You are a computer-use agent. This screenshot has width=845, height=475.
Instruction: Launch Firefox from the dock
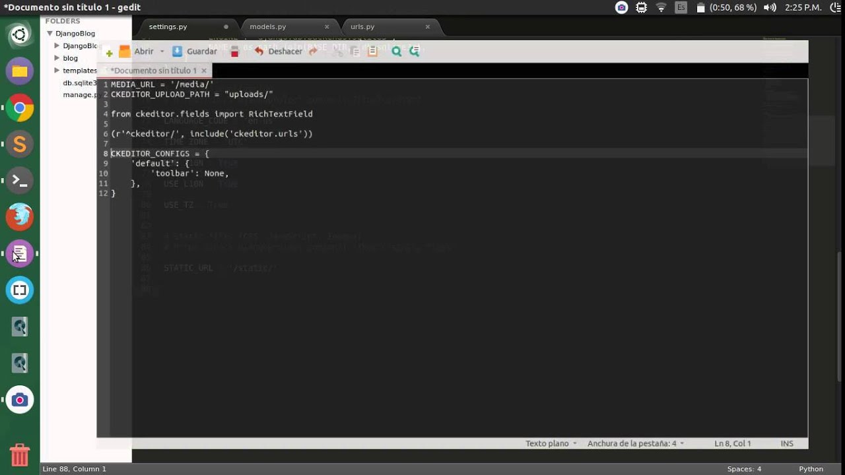(x=20, y=216)
